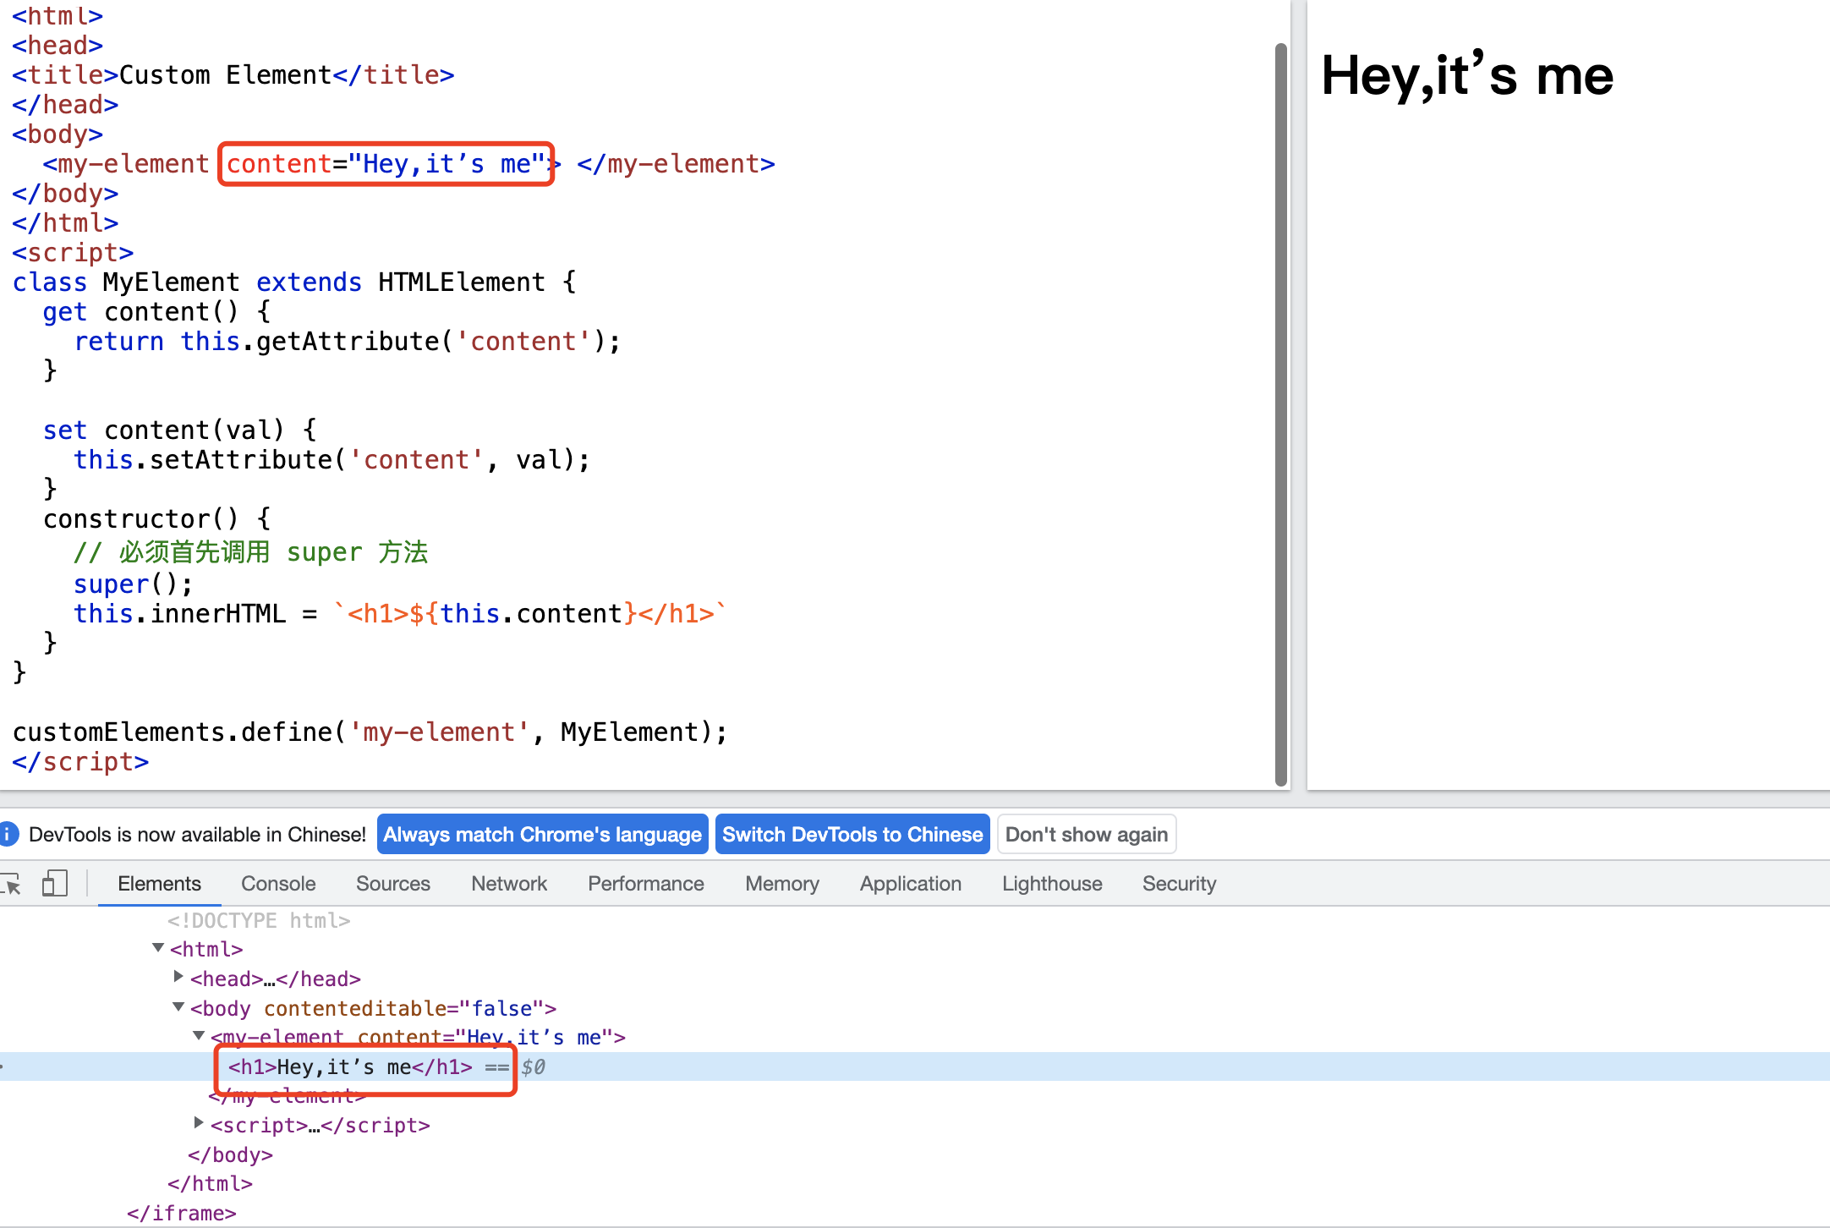Click the return this.getAttribute line
Screen dimensions: 1830x1228
tap(347, 341)
